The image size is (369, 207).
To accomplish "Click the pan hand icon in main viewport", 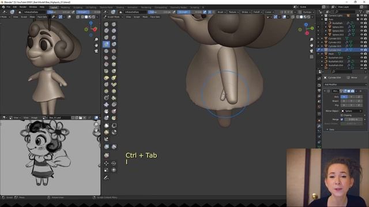I will (311, 45).
